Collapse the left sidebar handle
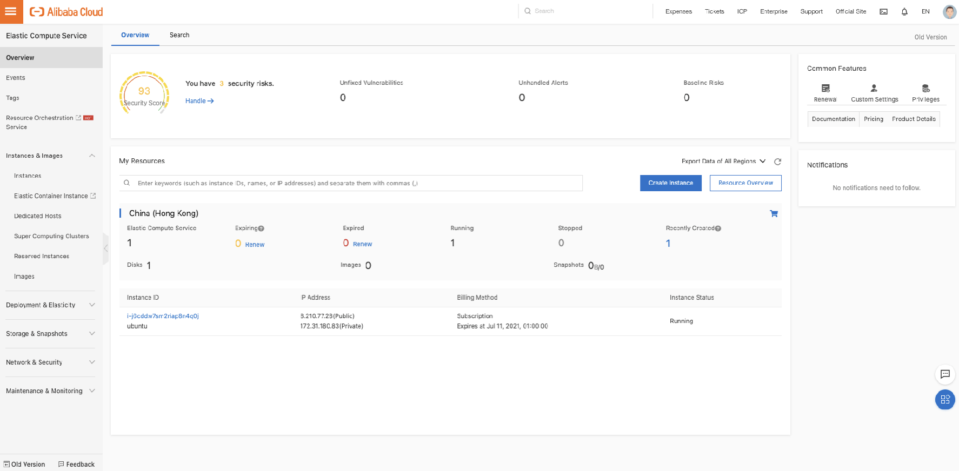959x471 pixels. click(106, 248)
